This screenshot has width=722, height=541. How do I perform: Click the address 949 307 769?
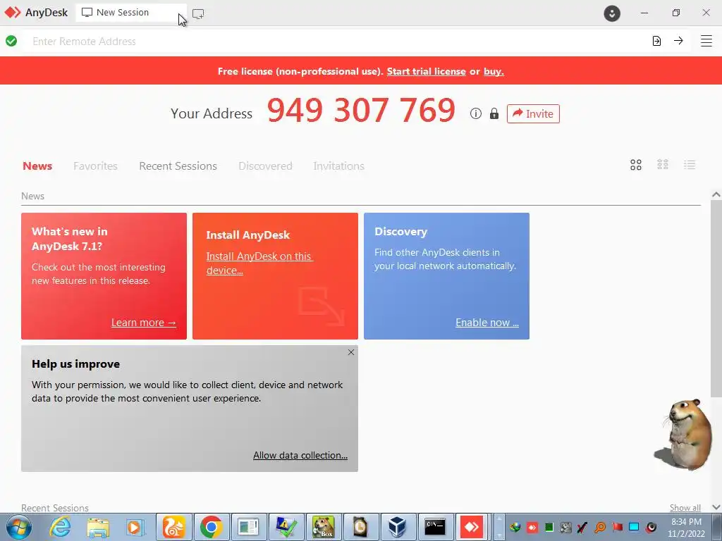click(x=361, y=111)
